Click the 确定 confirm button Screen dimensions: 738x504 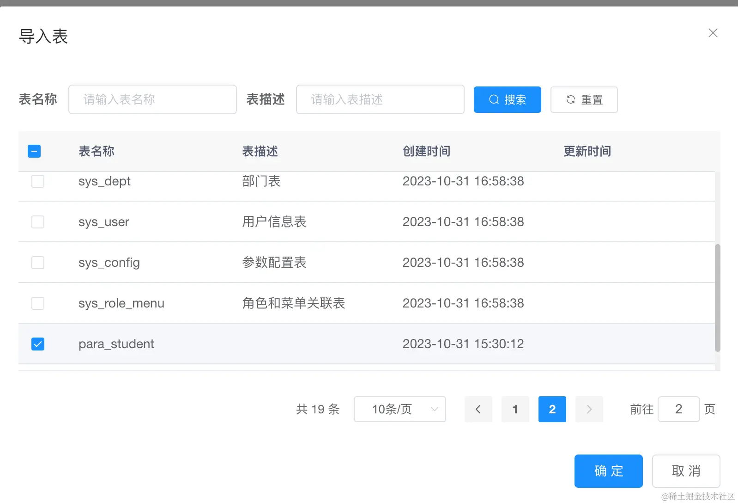[608, 471]
